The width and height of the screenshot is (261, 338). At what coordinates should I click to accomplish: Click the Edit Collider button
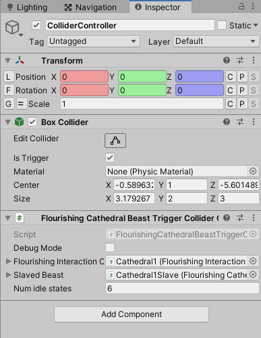tap(115, 141)
